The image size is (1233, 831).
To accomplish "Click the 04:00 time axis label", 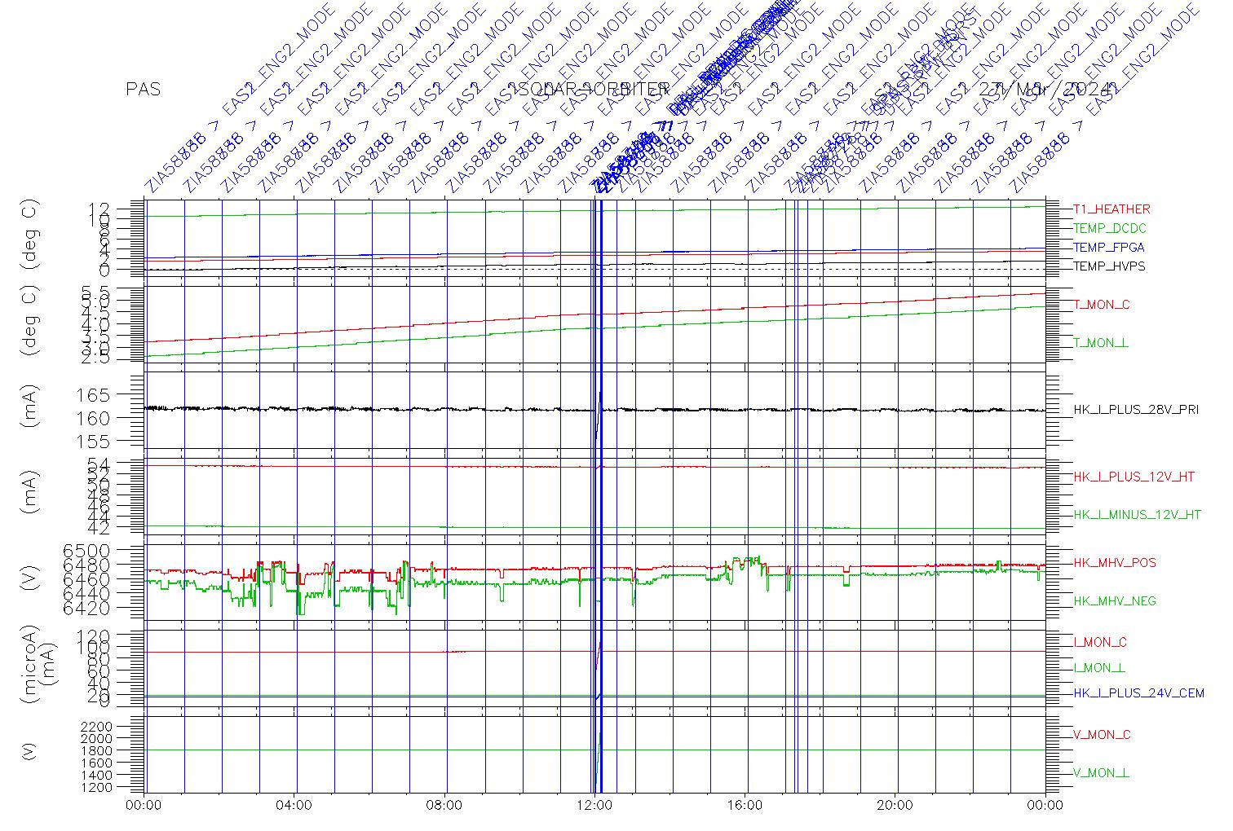I will click(x=294, y=806).
